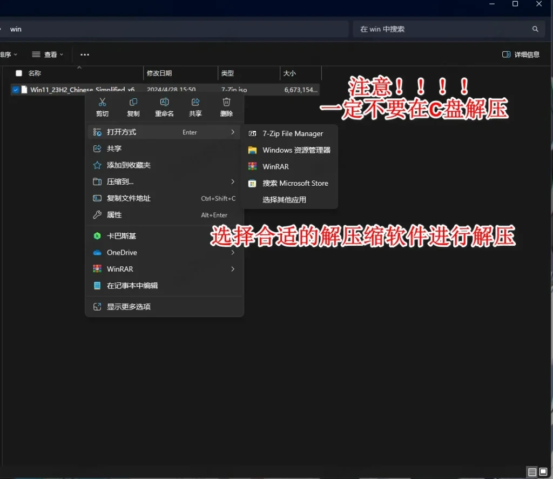Expand the WinRAR submenu arrow
The image size is (553, 479).
pos(233,269)
